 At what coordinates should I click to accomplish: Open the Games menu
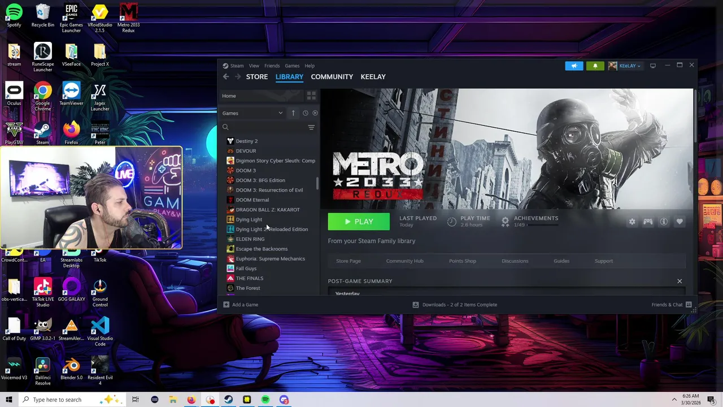point(292,66)
